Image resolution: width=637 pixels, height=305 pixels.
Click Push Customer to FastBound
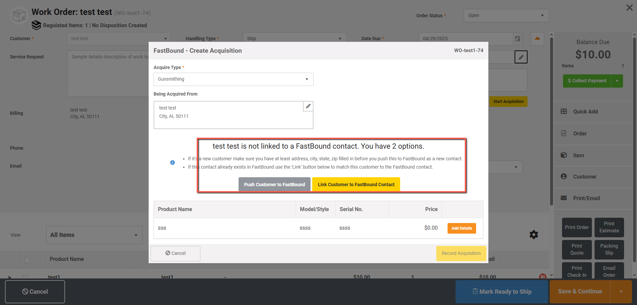point(274,185)
